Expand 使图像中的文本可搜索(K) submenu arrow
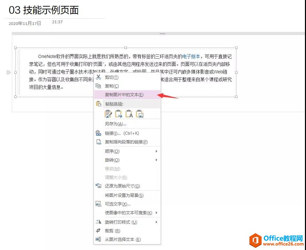The width and height of the screenshot is (306, 250). [x=156, y=212]
